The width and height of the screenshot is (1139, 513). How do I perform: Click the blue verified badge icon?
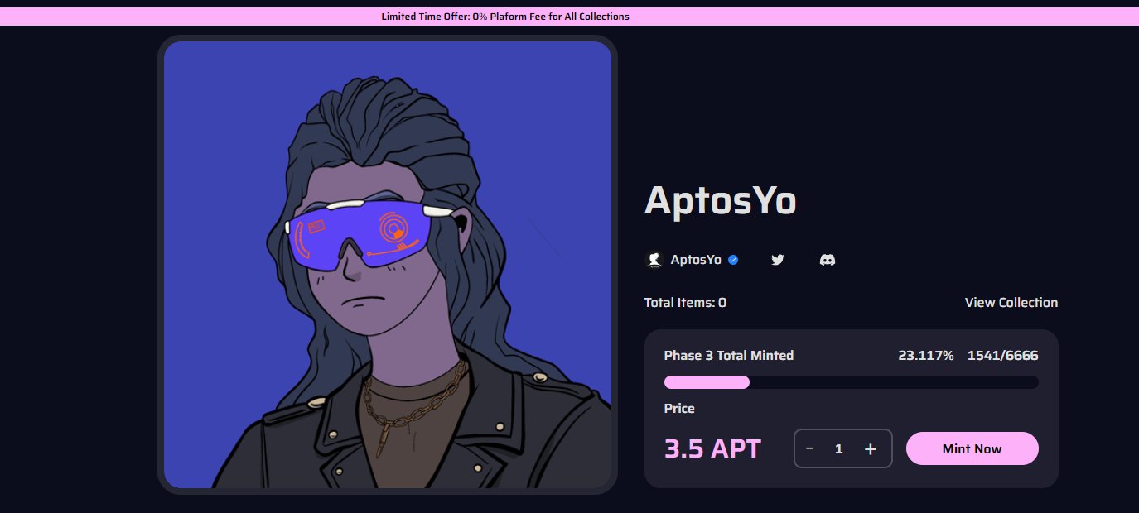click(733, 260)
